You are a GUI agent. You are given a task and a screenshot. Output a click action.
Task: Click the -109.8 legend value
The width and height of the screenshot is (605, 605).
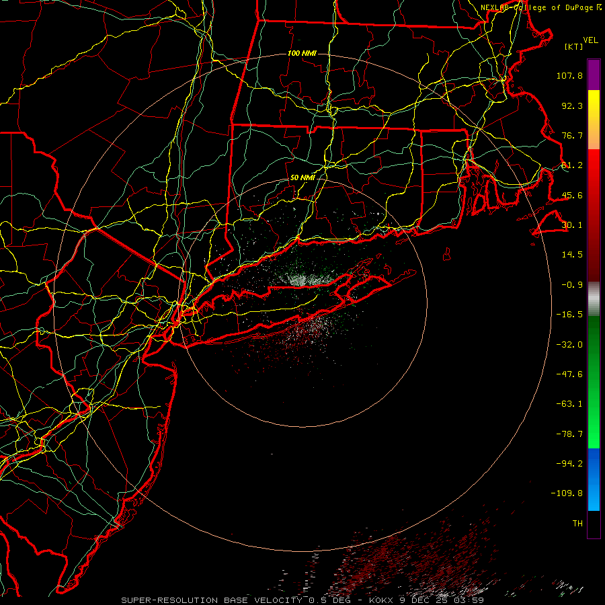(567, 493)
